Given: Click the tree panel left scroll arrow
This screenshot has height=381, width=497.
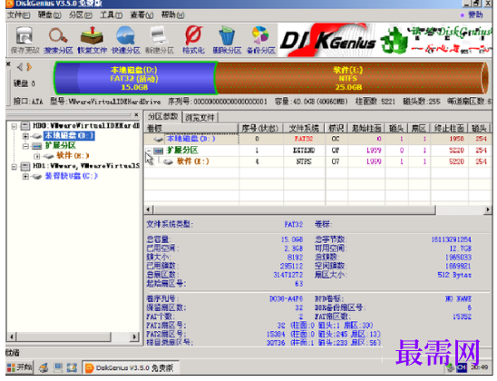Looking at the screenshot, I should [12, 337].
